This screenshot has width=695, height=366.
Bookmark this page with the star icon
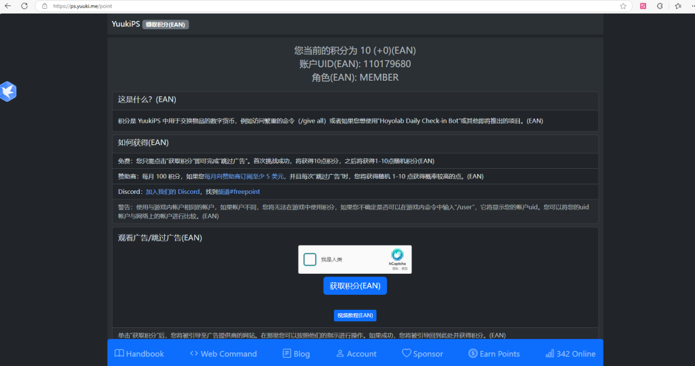coord(623,6)
